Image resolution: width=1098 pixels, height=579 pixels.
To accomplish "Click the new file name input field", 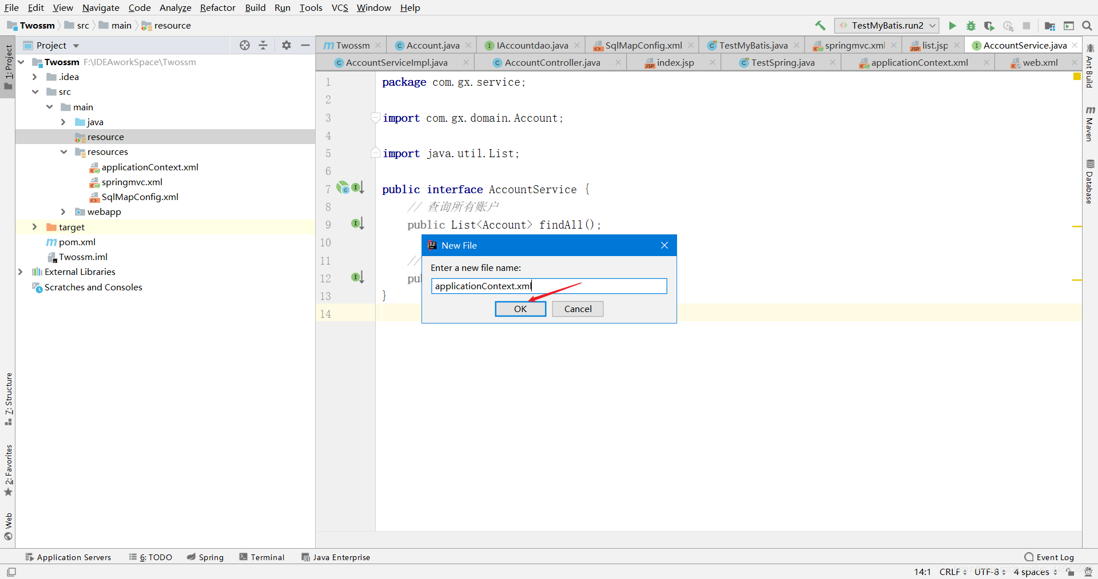I will pyautogui.click(x=549, y=286).
